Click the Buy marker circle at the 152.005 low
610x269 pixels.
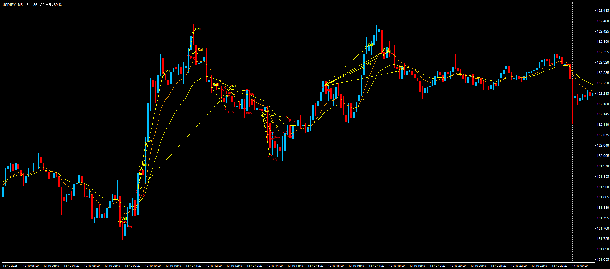(270, 156)
